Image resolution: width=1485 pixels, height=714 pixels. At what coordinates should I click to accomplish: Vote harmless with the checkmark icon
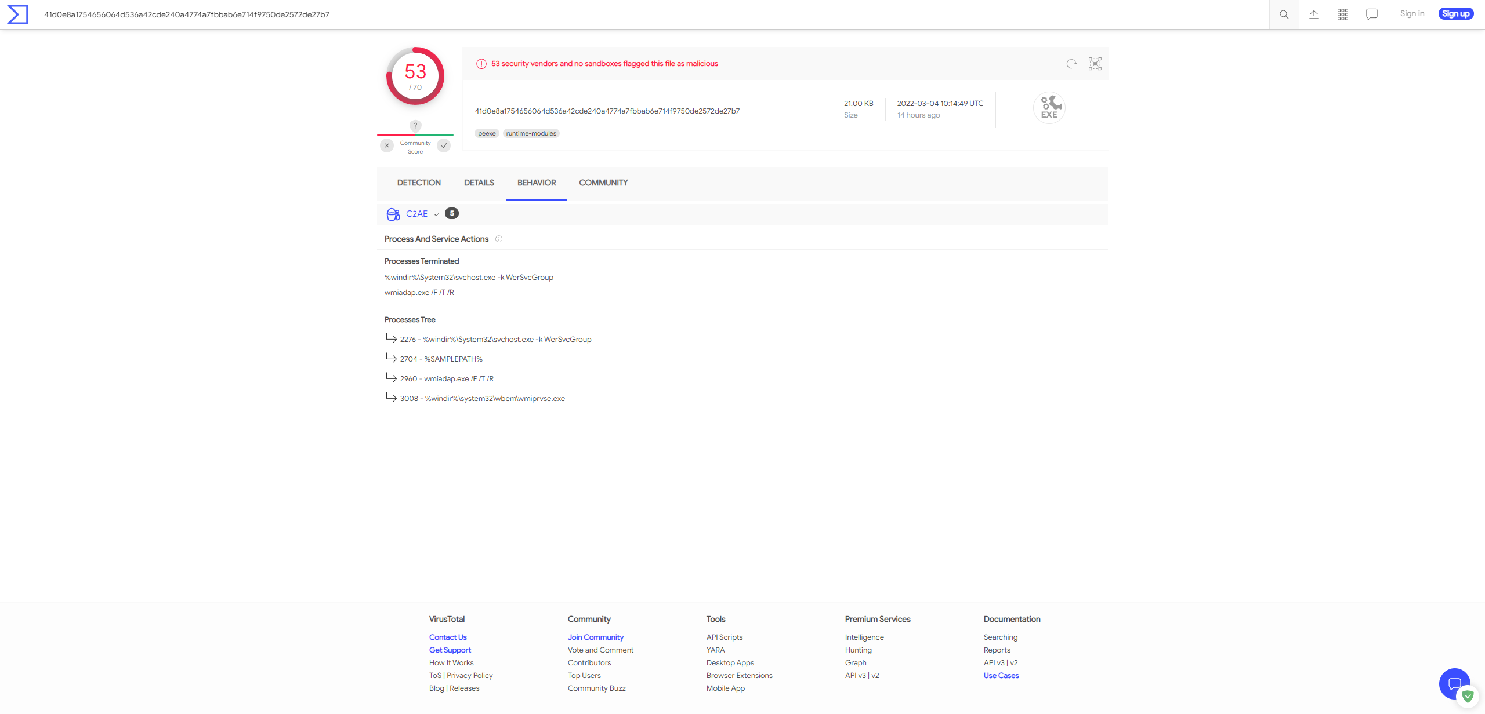pos(444,145)
